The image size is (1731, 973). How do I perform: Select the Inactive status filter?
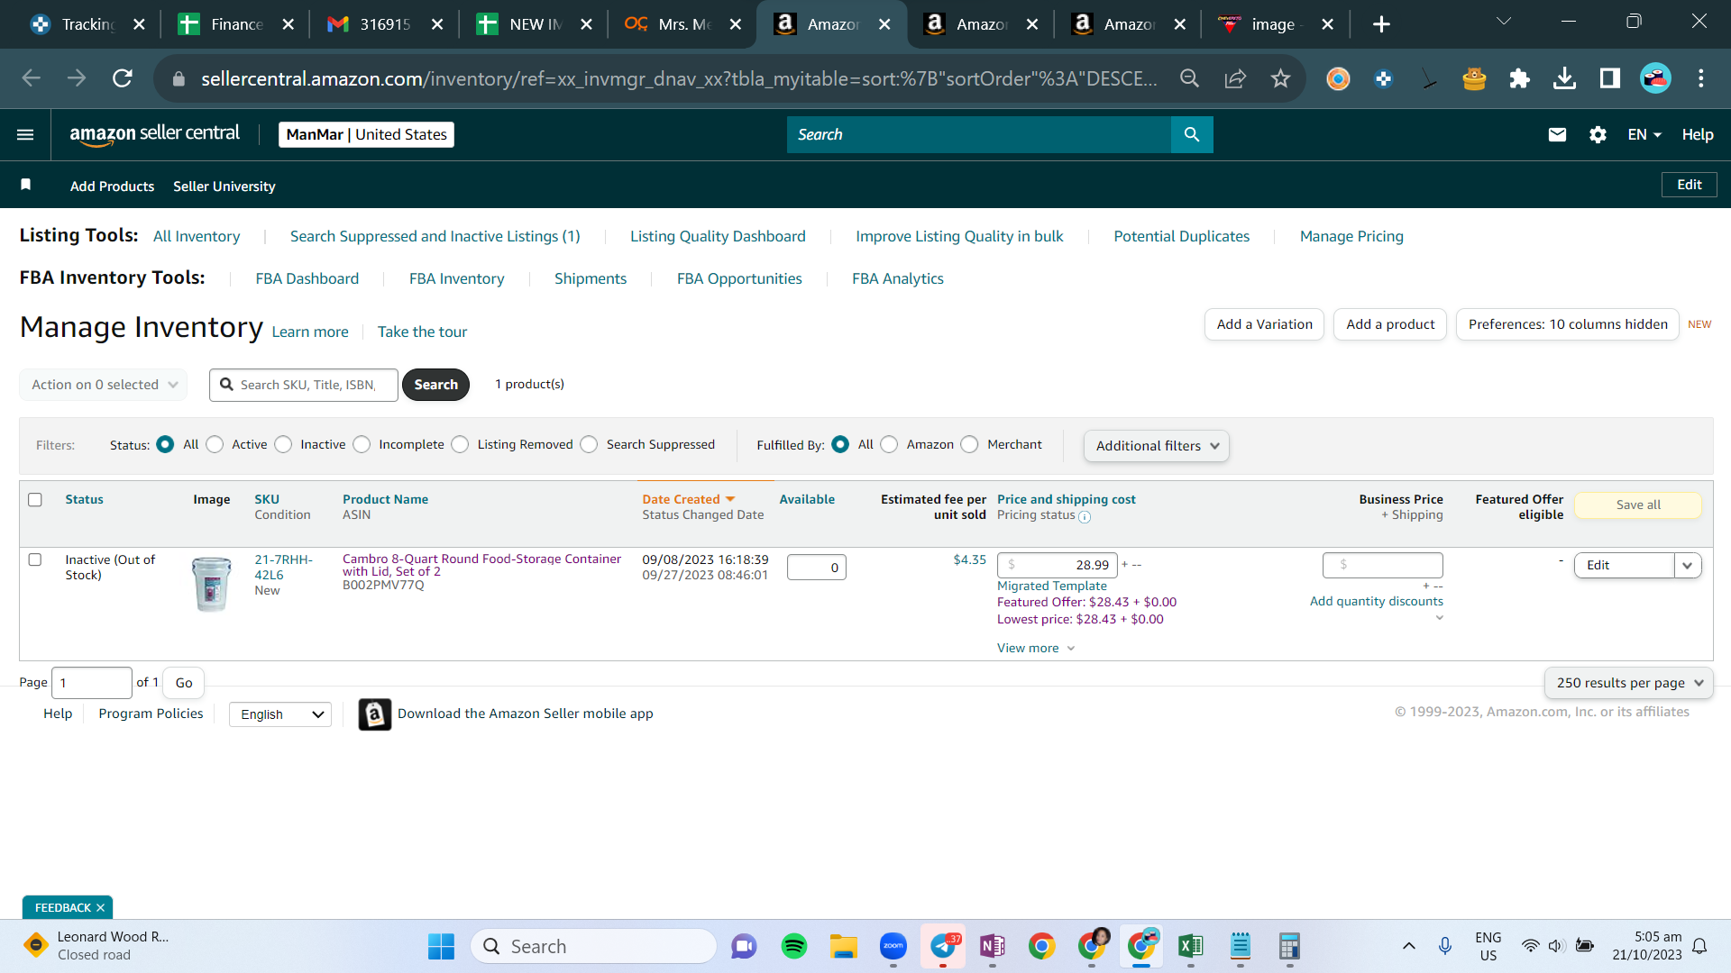(283, 444)
